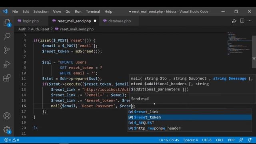Switch to the database.php tab
256x144 pixels.
click(120, 21)
